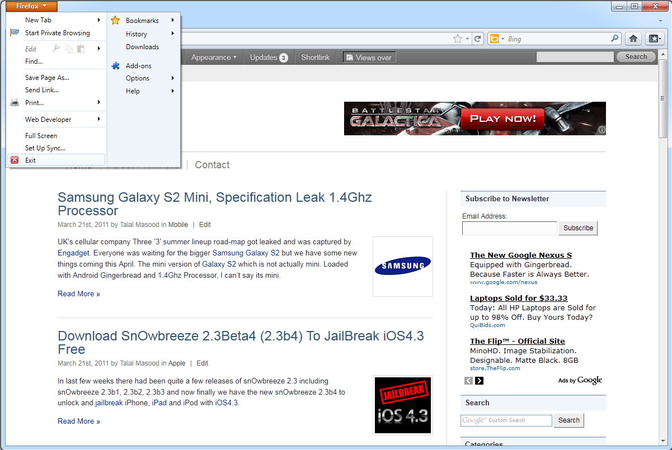Image resolution: width=672 pixels, height=450 pixels.
Task: Toggle Full Screen from the menu
Action: click(x=41, y=136)
